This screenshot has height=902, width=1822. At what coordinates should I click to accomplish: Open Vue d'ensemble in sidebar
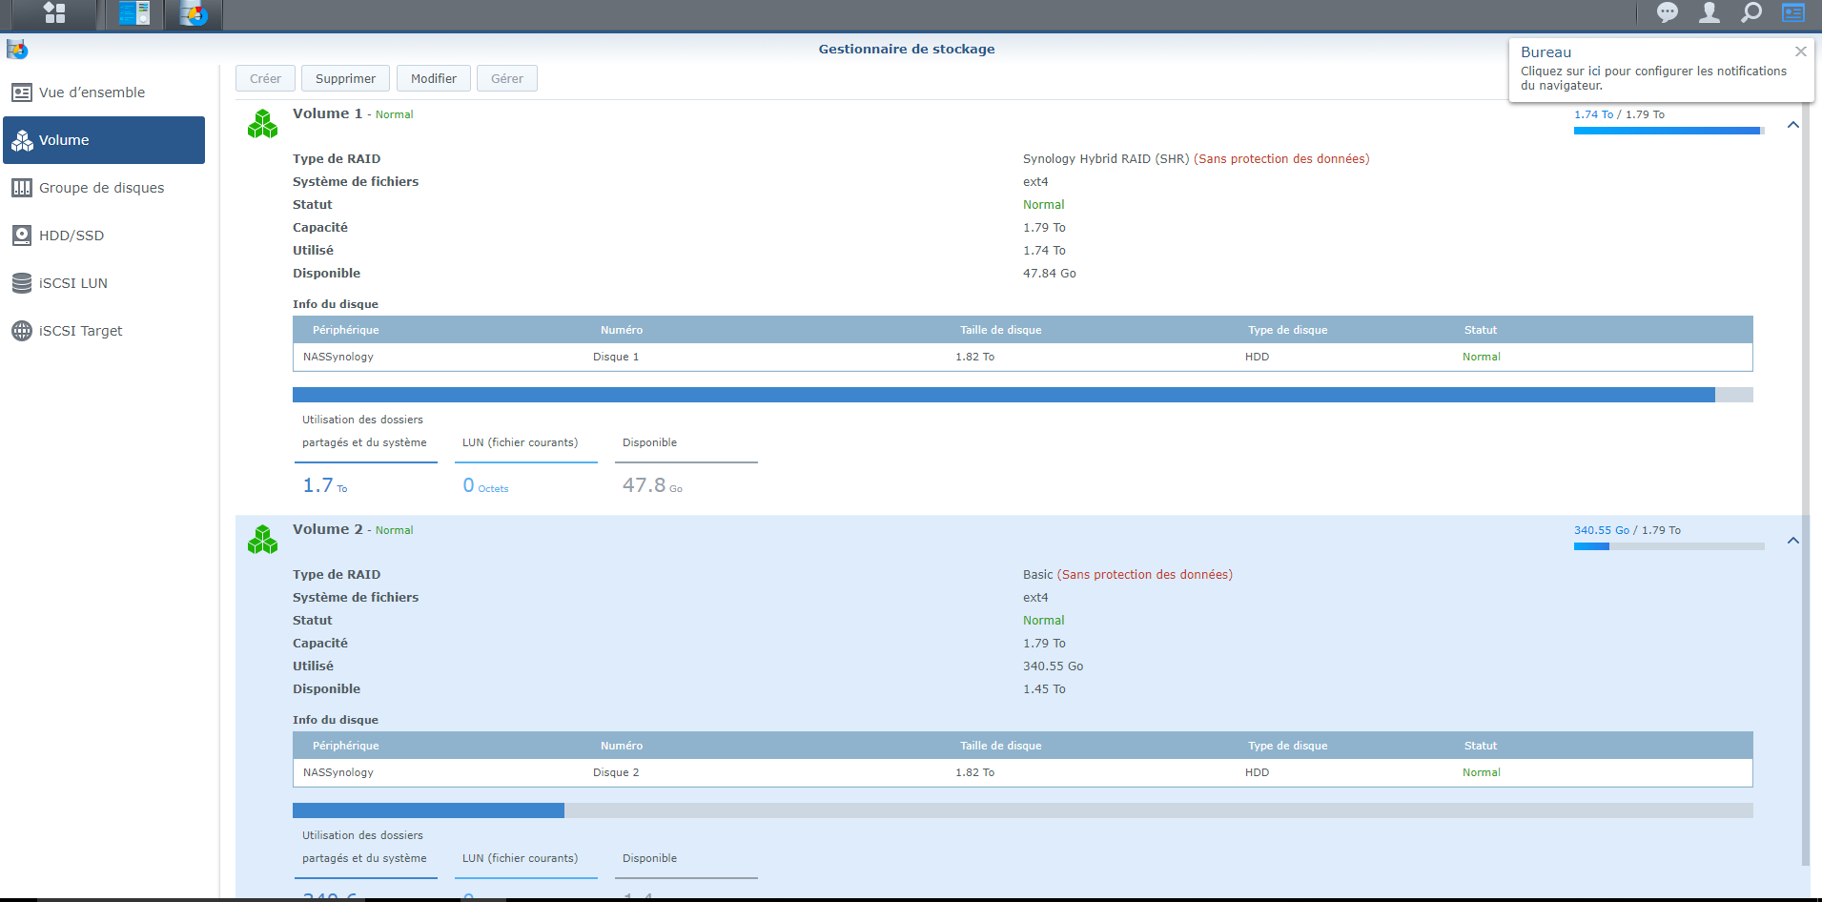point(92,92)
